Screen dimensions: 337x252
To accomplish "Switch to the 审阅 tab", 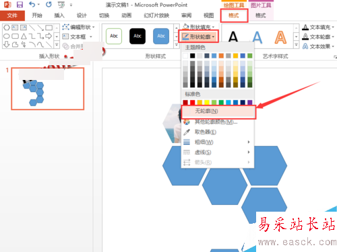I will pyautogui.click(x=186, y=15).
